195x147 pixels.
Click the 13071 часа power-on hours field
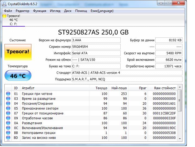[169, 66]
